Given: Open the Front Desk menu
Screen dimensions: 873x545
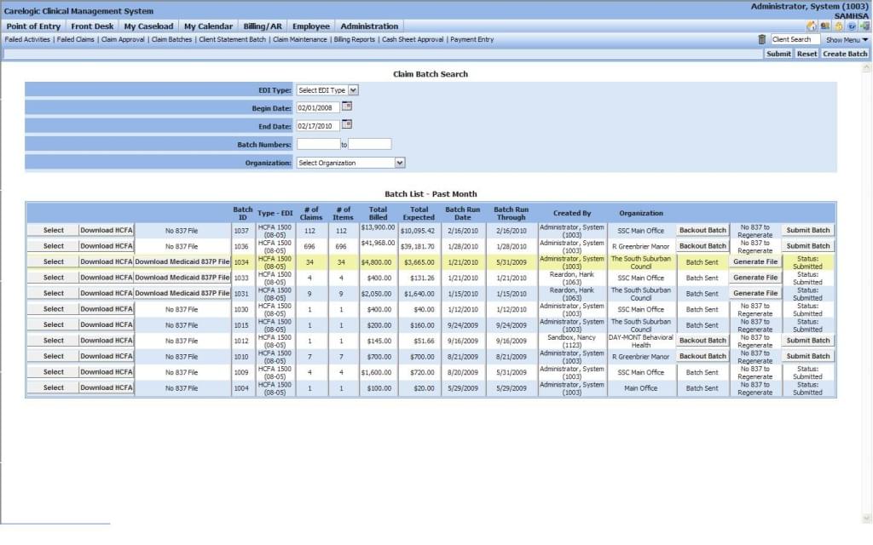Looking at the screenshot, I should point(92,26).
